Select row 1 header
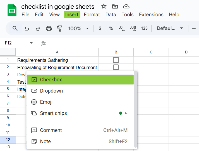 [8, 60]
